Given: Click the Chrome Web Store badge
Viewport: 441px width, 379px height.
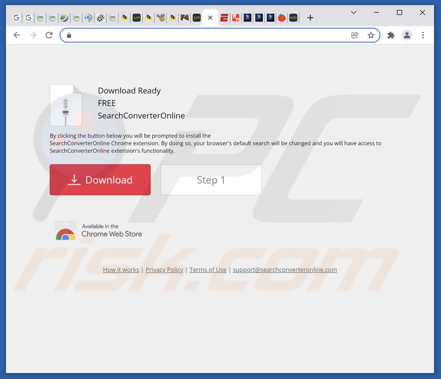Looking at the screenshot, I should point(99,231).
